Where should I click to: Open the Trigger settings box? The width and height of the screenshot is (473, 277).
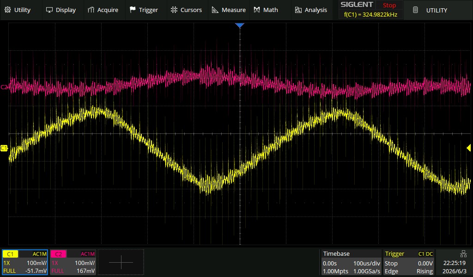pos(409,262)
